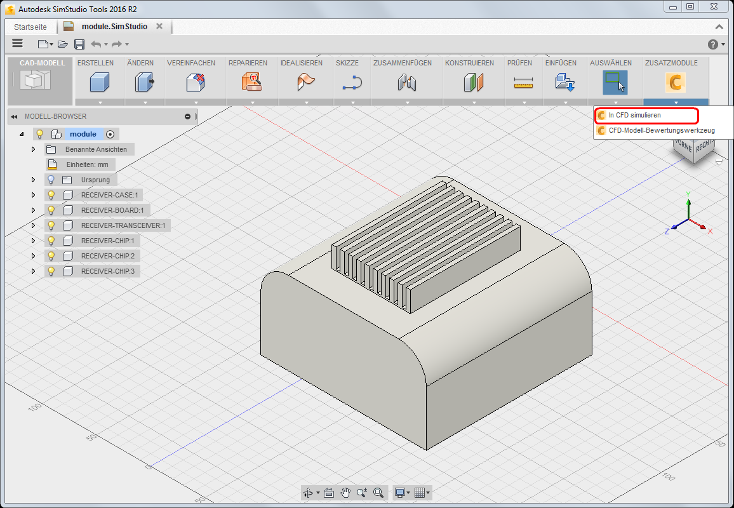The height and width of the screenshot is (508, 734).
Task: Click the ViewCube in the viewport
Action: tap(694, 150)
